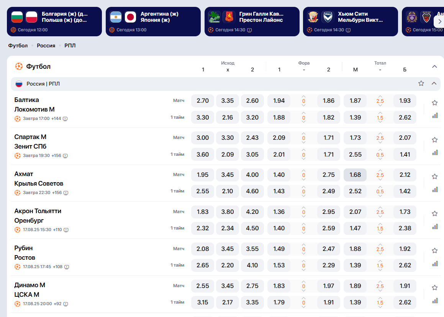Viewport: 444px width, 317px height.
Task: Open Футбол breadcrumb link
Action: [x=18, y=46]
